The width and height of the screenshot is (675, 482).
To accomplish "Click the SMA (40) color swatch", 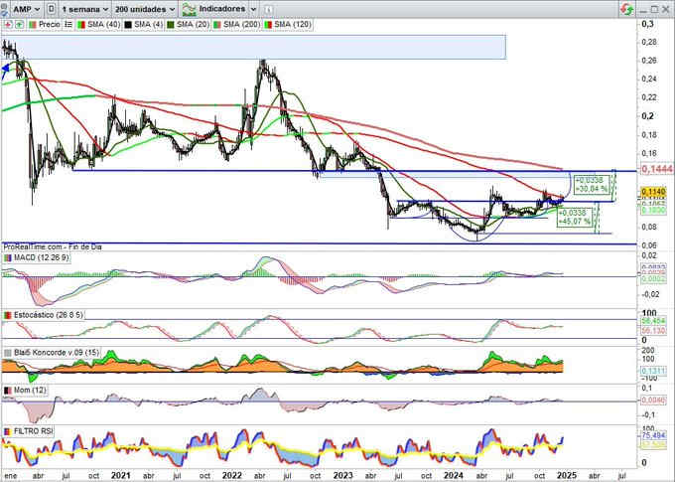I will click(x=81, y=25).
